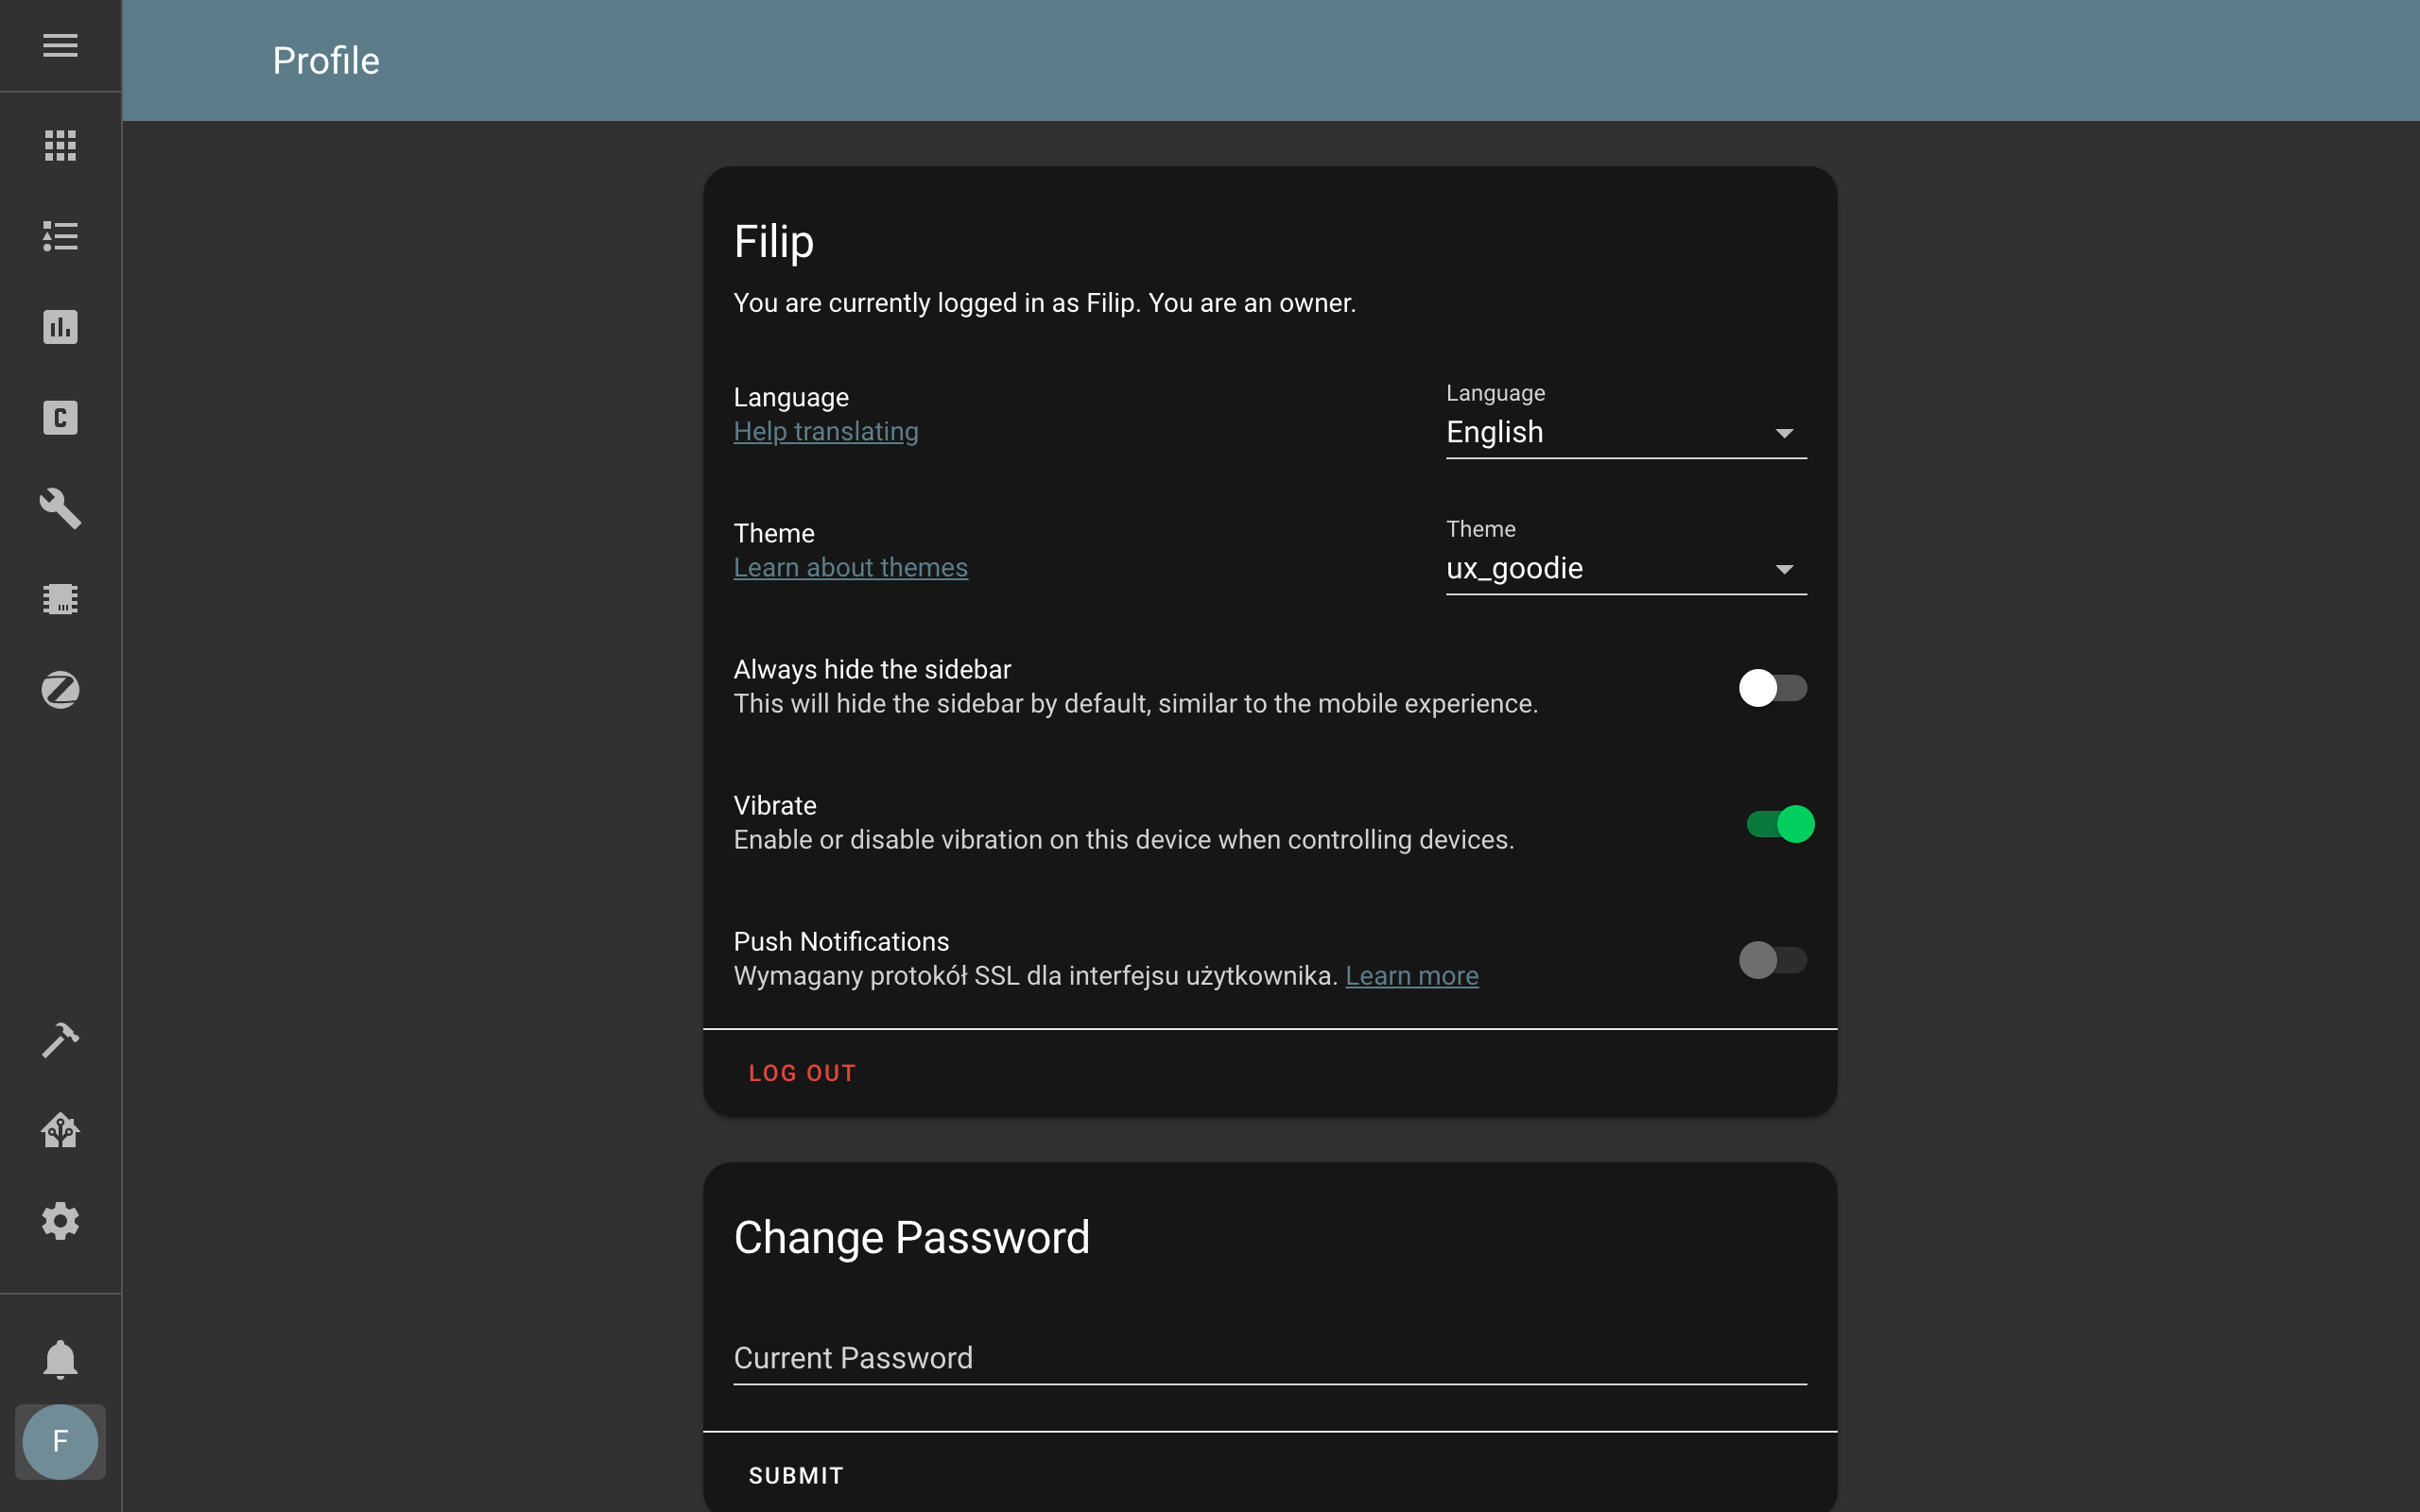Image resolution: width=2420 pixels, height=1512 pixels.
Task: Open Configuration gear icon
Action: coord(60,1221)
